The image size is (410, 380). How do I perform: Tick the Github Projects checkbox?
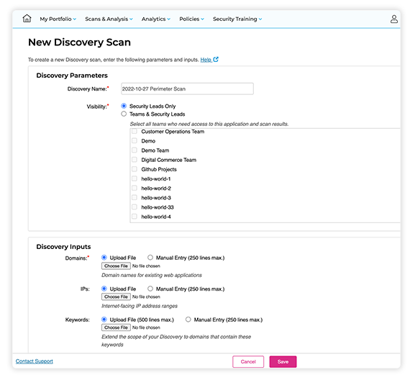[x=135, y=169]
